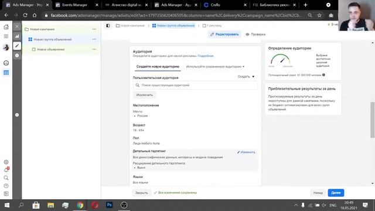
Task: Open the search icon in left sidebar
Action: (x=6, y=178)
